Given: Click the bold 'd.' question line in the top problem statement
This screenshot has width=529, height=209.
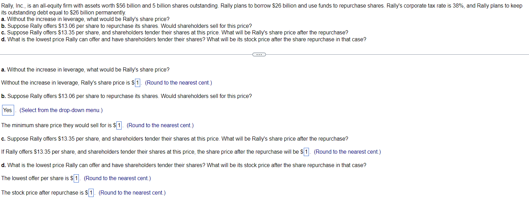Looking at the screenshot, I should point(184,40).
